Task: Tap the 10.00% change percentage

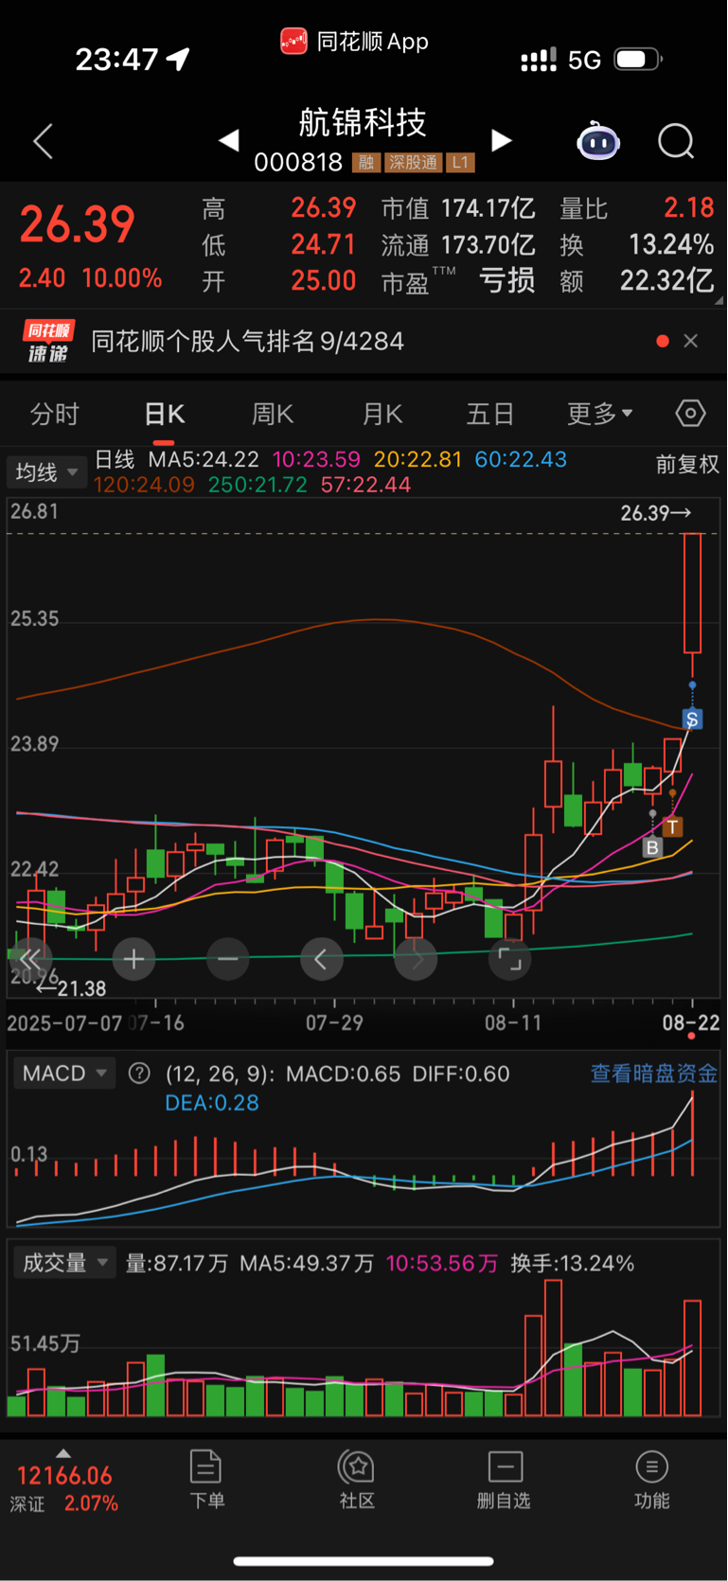Action: point(122,279)
